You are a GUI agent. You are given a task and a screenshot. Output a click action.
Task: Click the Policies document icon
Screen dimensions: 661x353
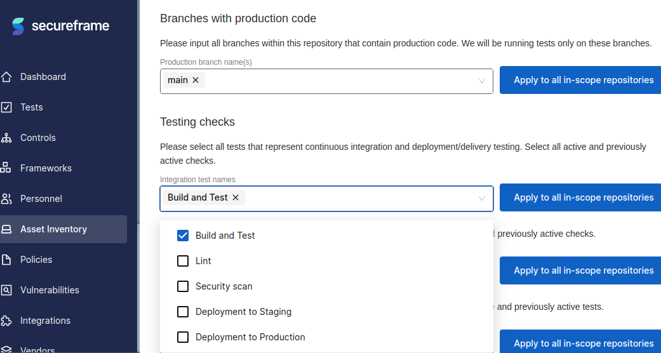[x=6, y=260]
